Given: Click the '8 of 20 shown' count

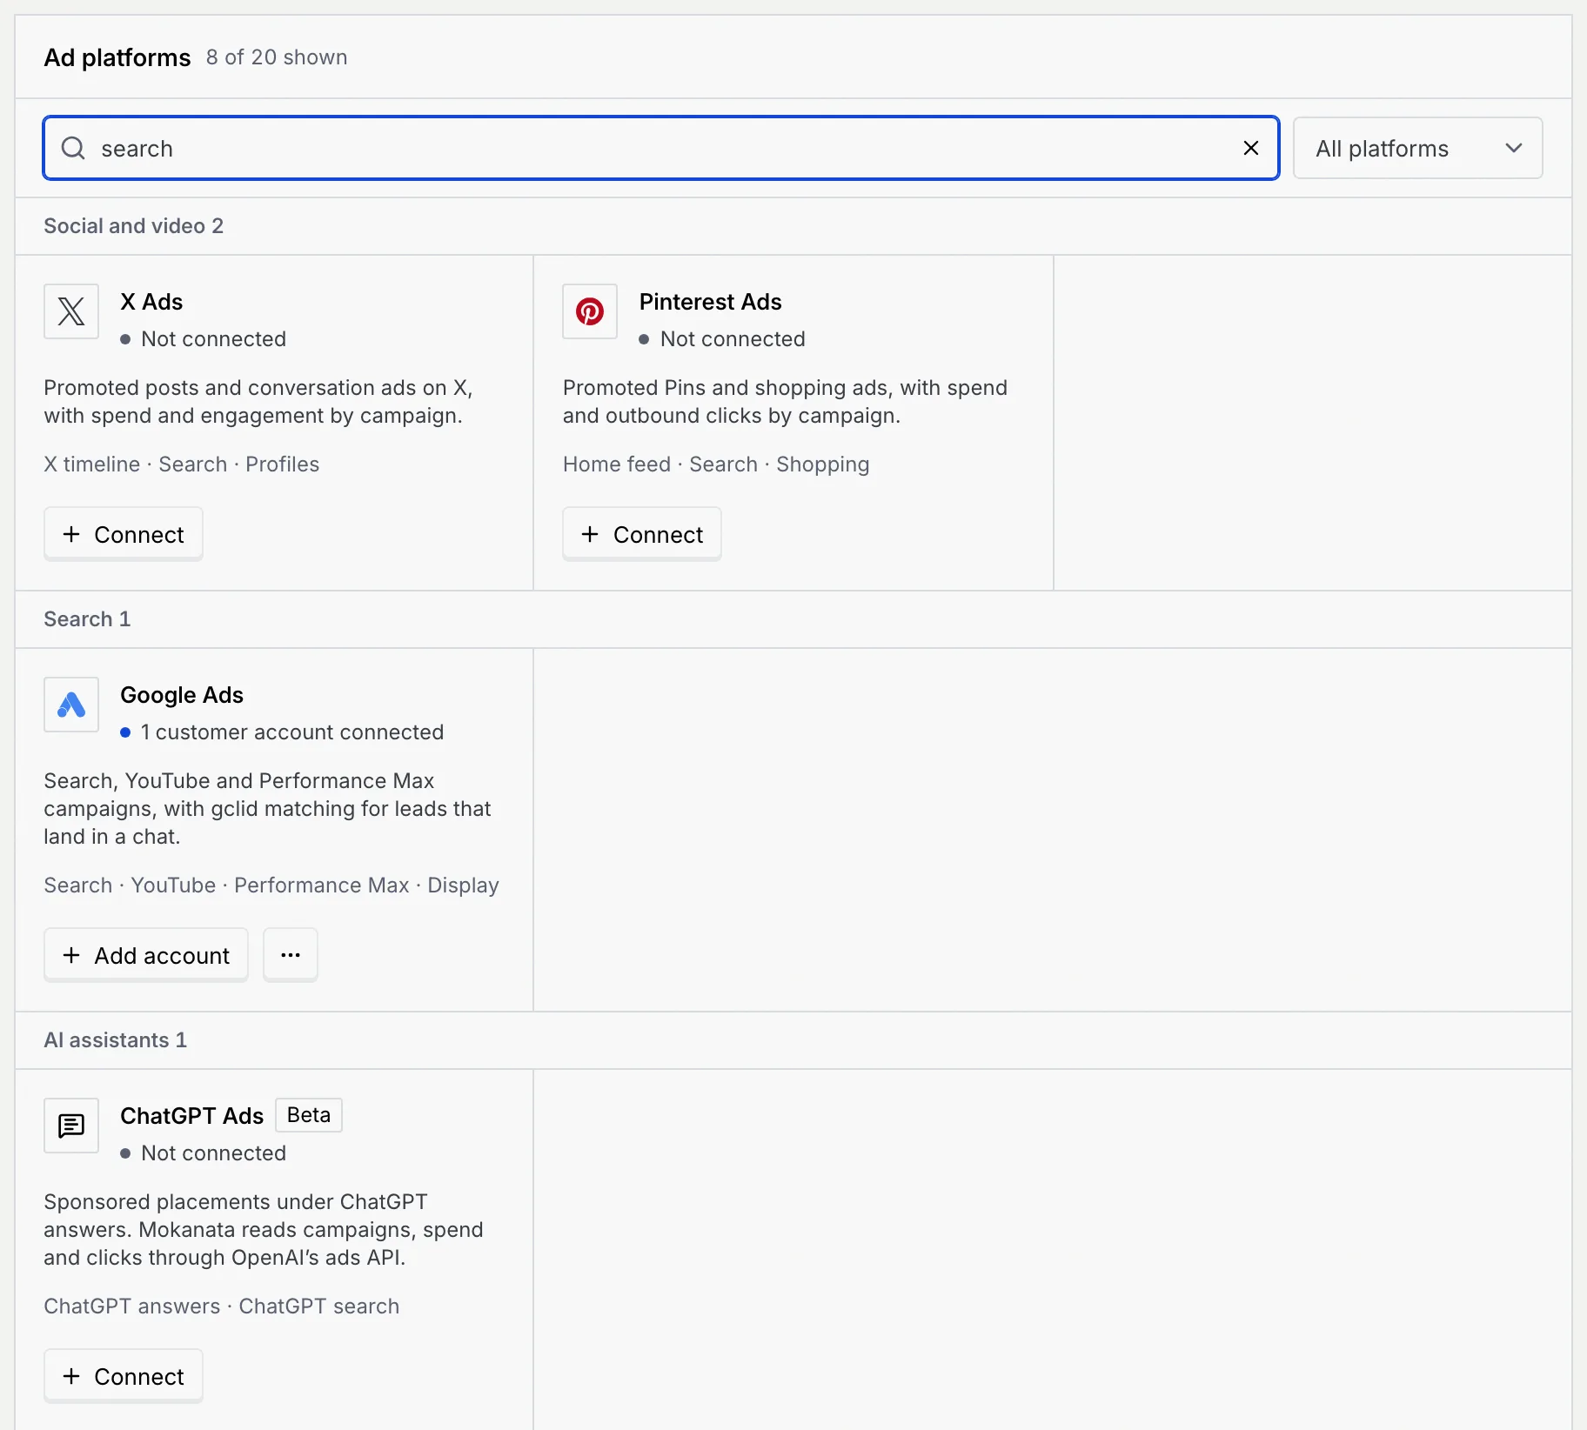Looking at the screenshot, I should click(x=277, y=57).
